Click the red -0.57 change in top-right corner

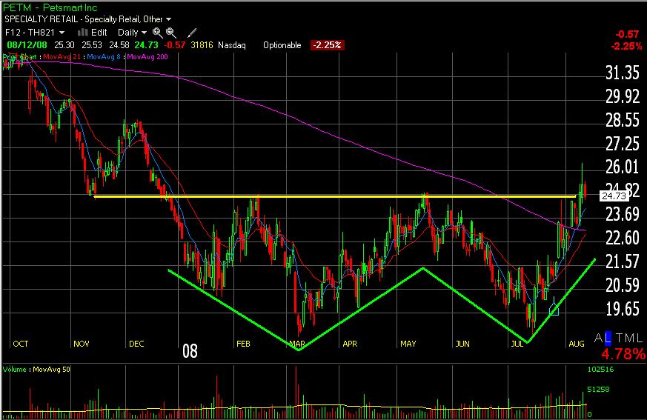click(x=627, y=34)
